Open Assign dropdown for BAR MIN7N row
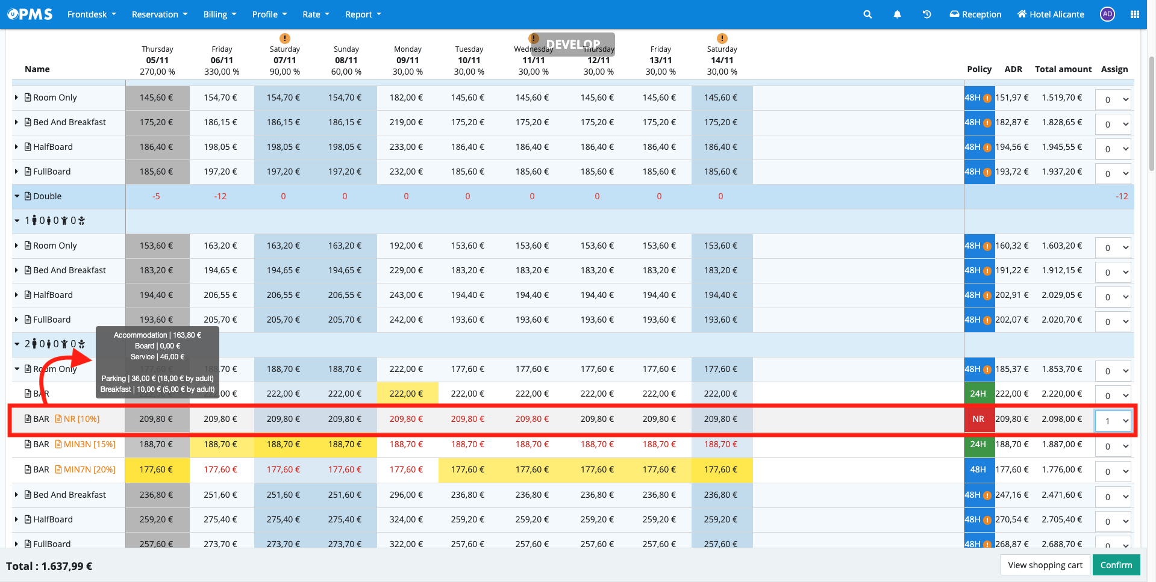Screen dimensions: 1156x582 tap(1113, 472)
